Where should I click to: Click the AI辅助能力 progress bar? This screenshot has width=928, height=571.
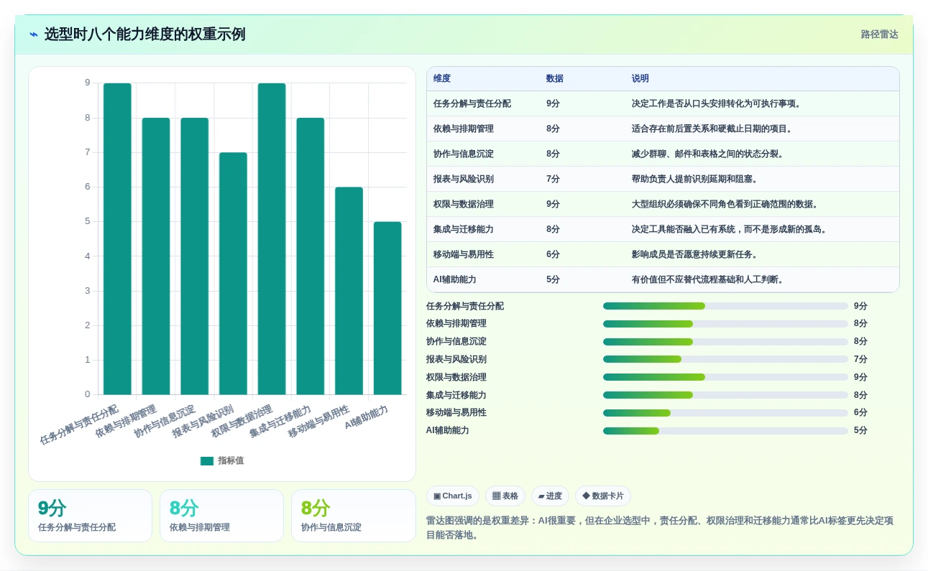pyautogui.click(x=725, y=431)
